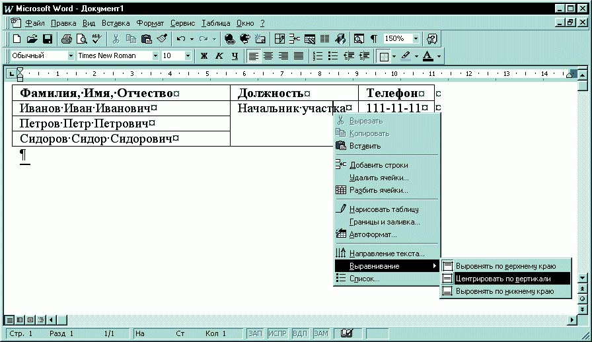Open the Обычный style dropdown
Screen dimensions: 592x342
(x=70, y=56)
